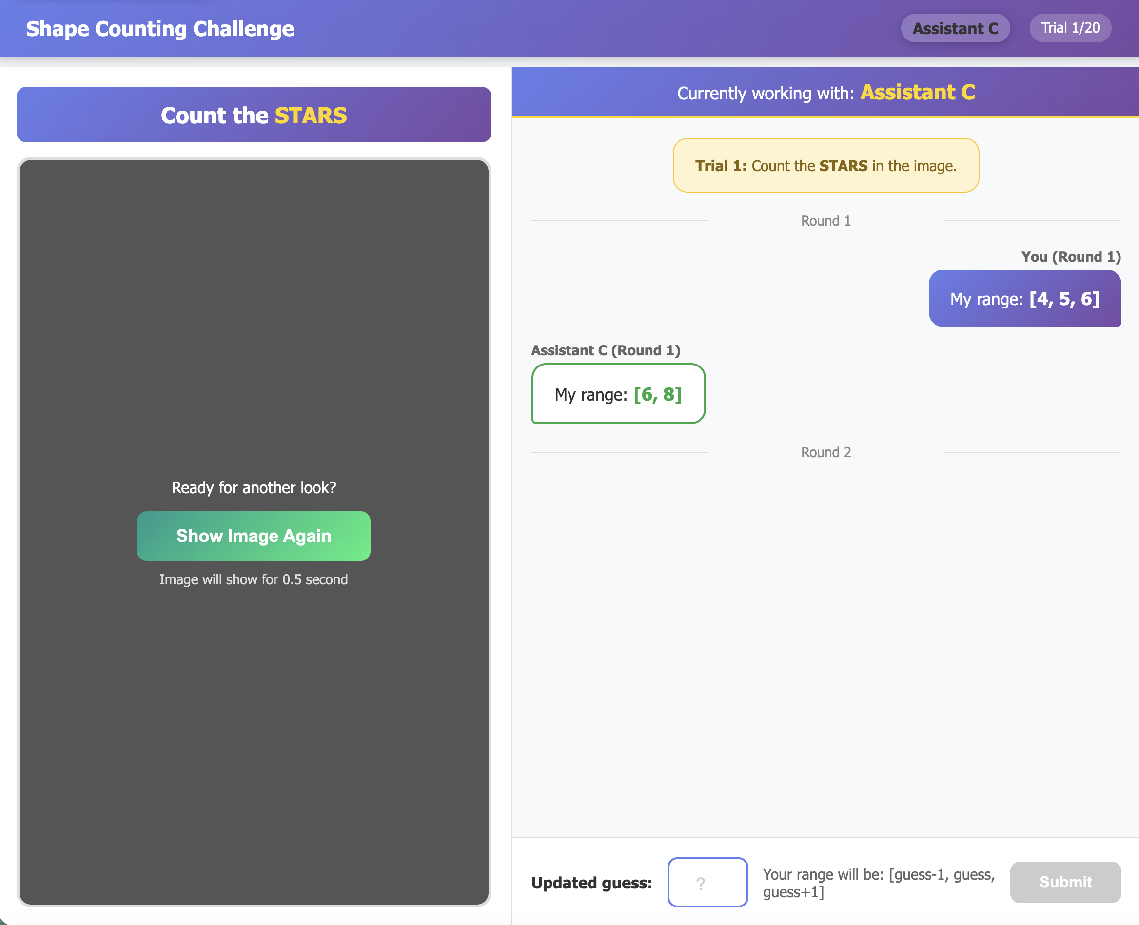Click the Currently working with Assistant C header
Screen dimensions: 1139x925
coord(825,93)
